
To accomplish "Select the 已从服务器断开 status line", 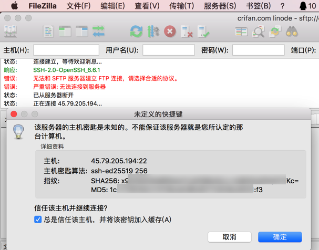I will (53, 95).
